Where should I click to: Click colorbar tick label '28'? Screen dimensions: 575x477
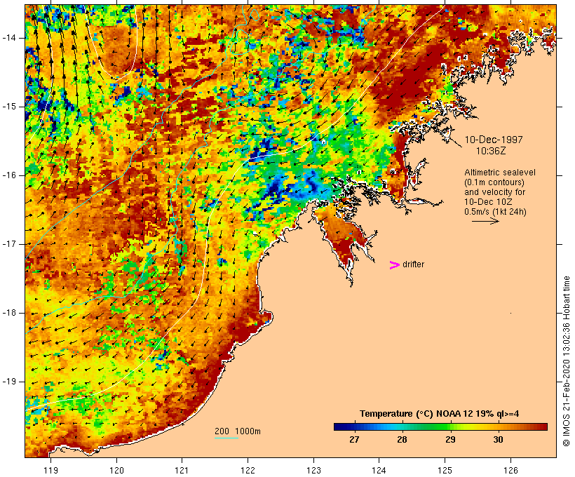click(402, 439)
